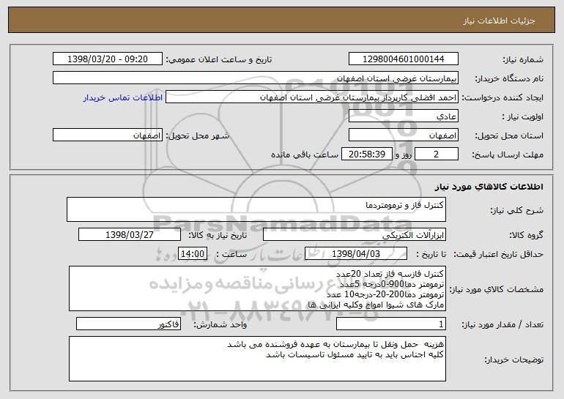The image size is (564, 399).
Task: Click the شماره نیاز field 1298004601000144
Action: pyautogui.click(x=403, y=59)
